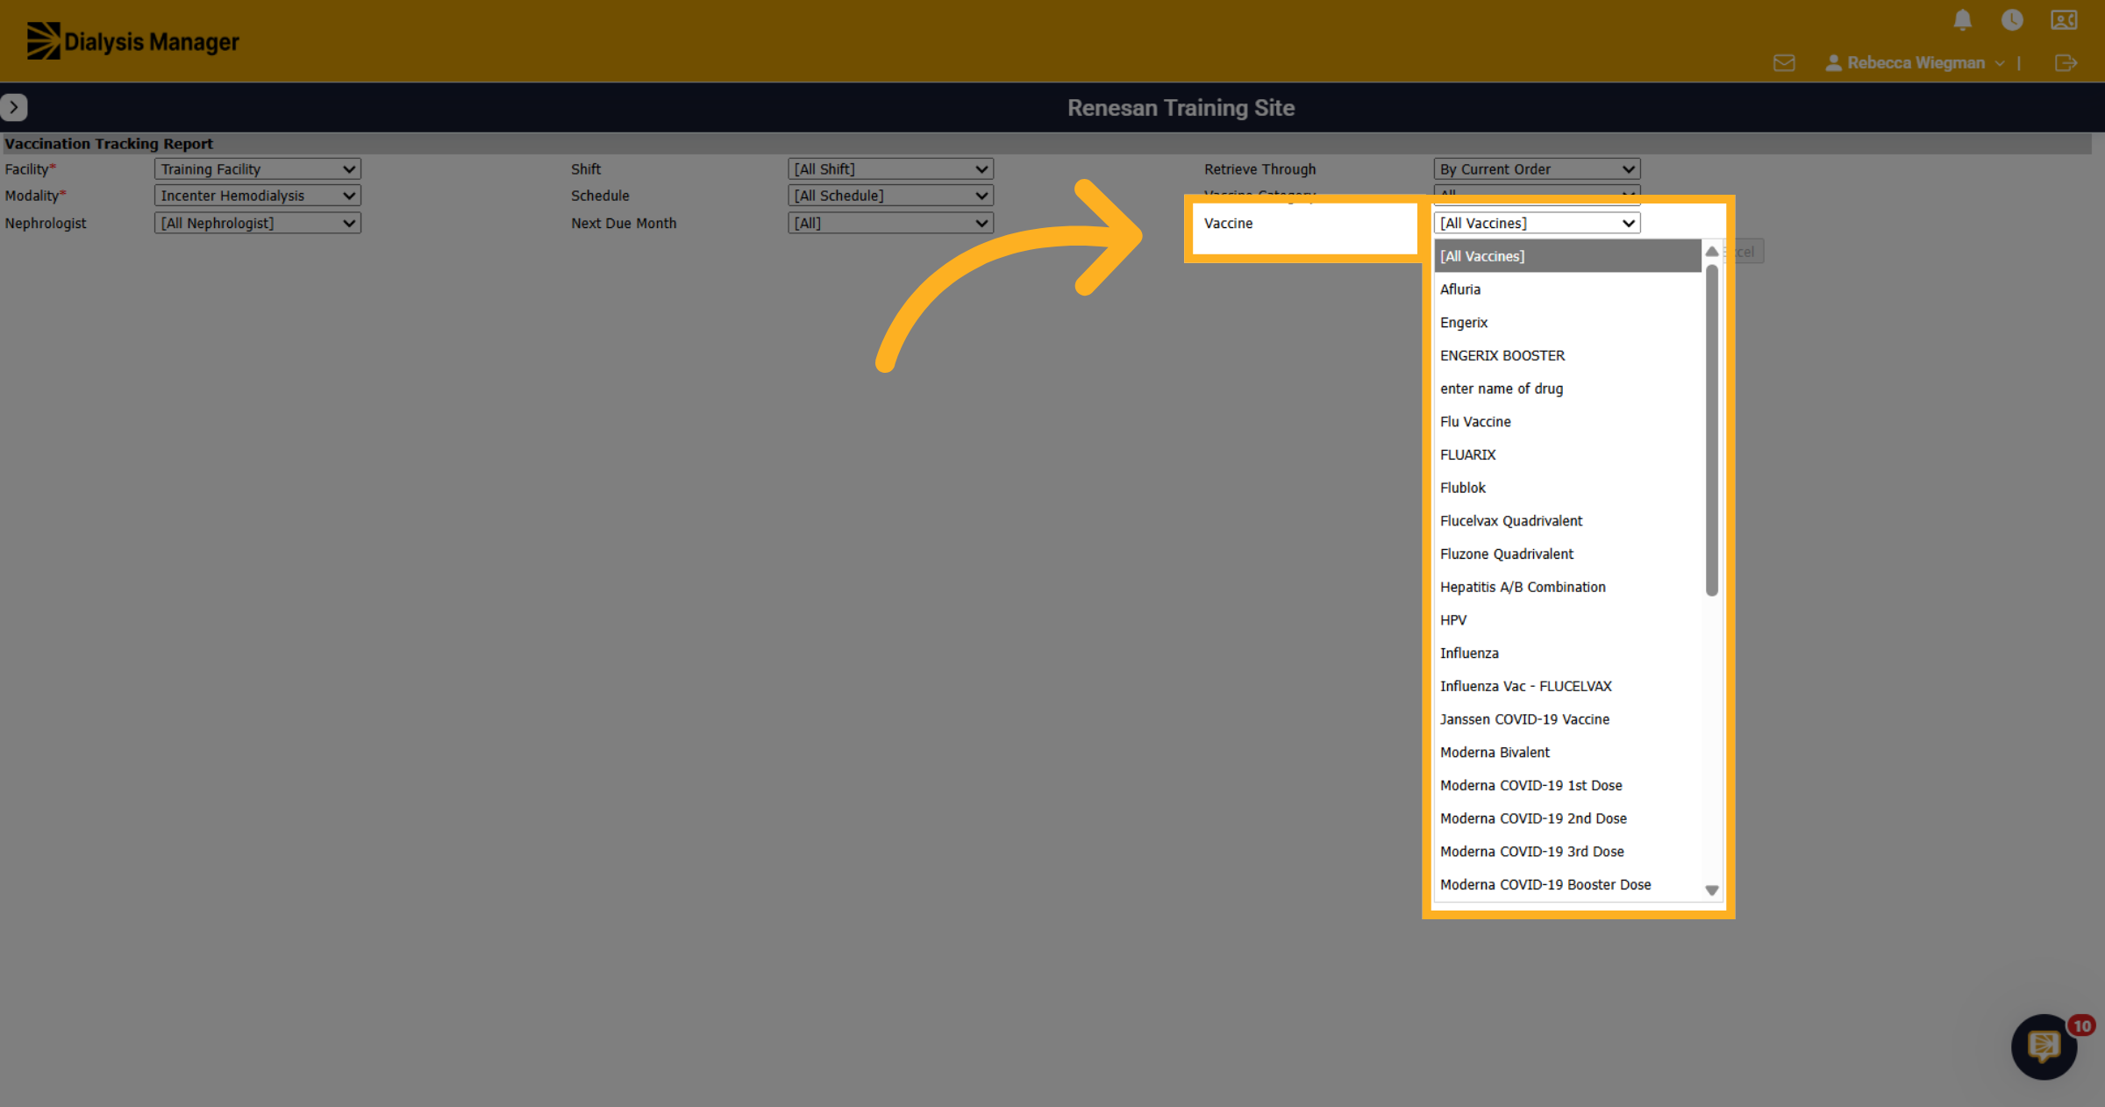This screenshot has height=1107, width=2105.
Task: Select Hepatitis A/B Combination option
Action: 1567,587
